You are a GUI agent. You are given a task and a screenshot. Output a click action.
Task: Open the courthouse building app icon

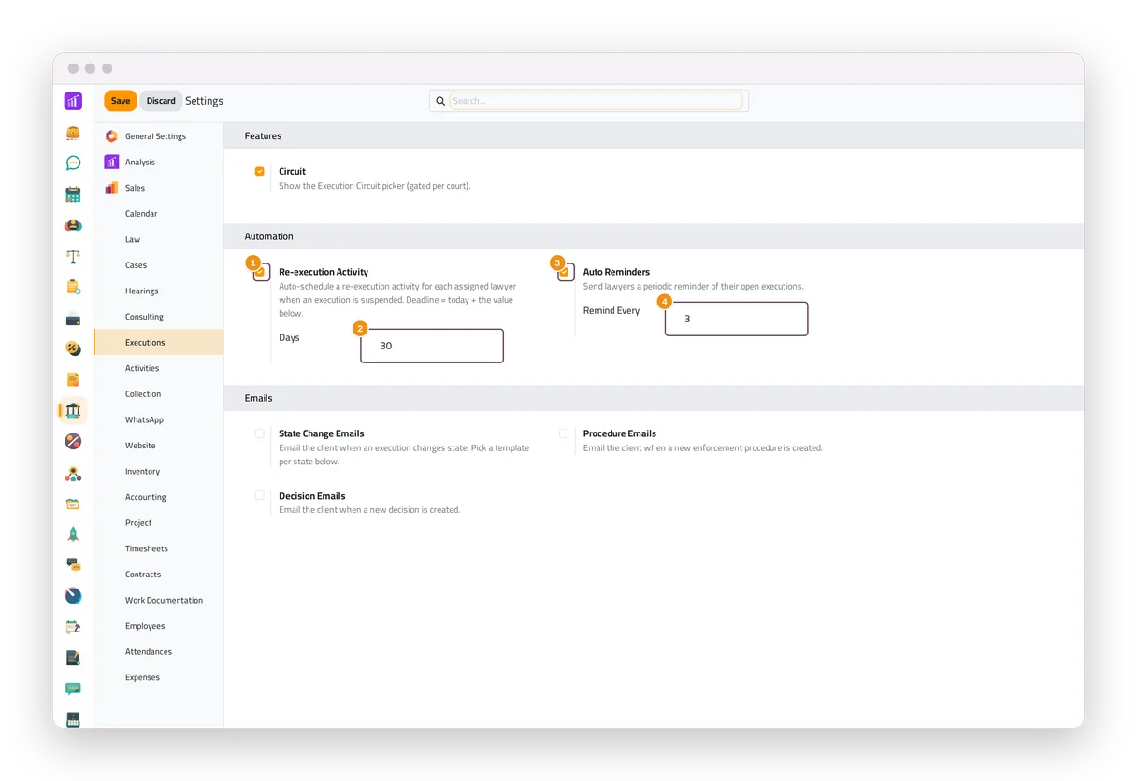[73, 410]
